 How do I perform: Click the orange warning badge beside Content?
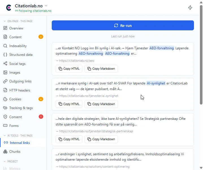tap(41, 37)
